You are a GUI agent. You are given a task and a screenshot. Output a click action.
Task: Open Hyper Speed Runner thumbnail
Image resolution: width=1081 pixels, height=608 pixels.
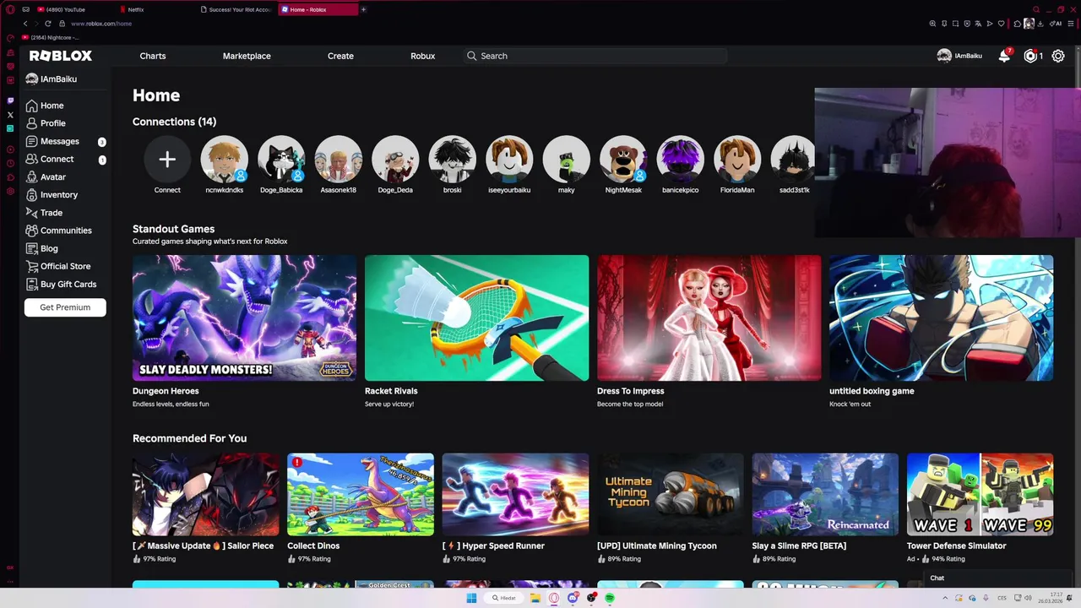515,494
